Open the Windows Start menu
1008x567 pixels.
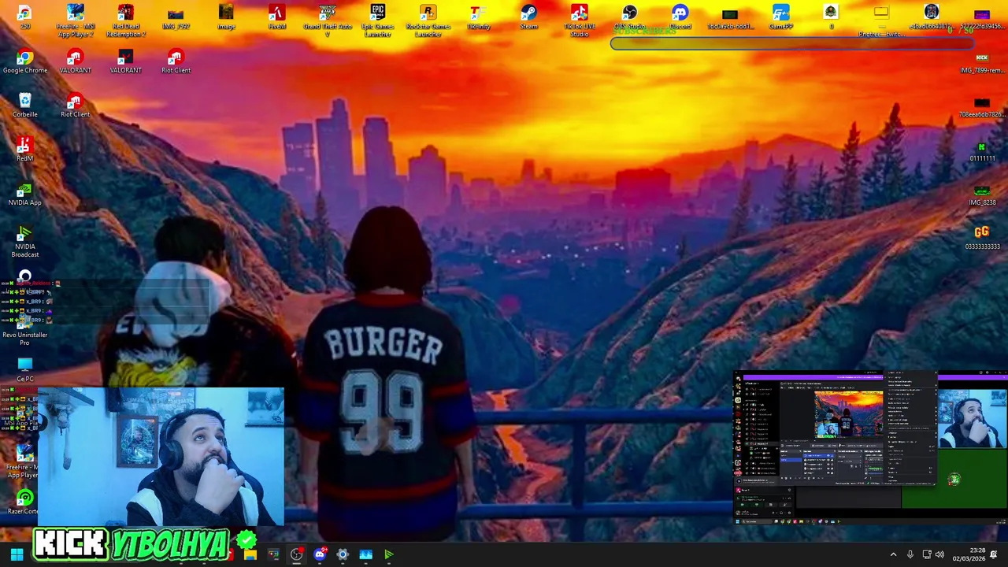(x=17, y=554)
